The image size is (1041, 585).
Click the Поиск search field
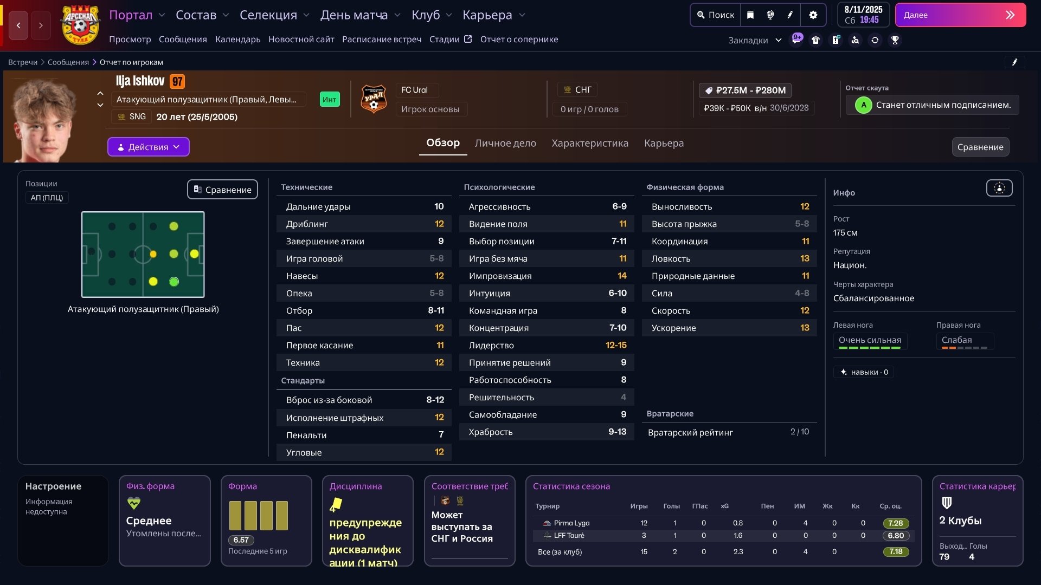716,15
